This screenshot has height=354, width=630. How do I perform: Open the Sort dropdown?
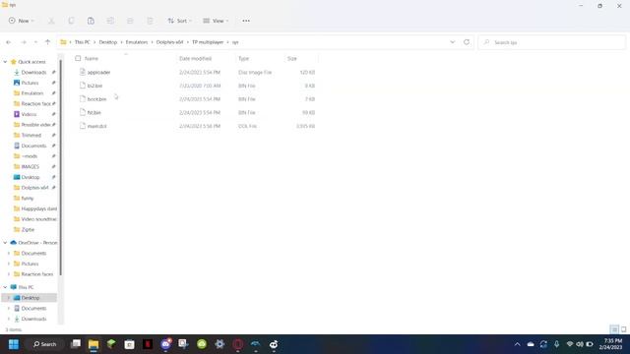click(179, 21)
